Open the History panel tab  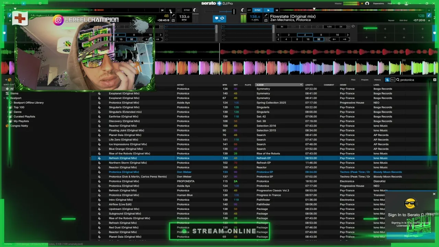pyautogui.click(x=378, y=80)
